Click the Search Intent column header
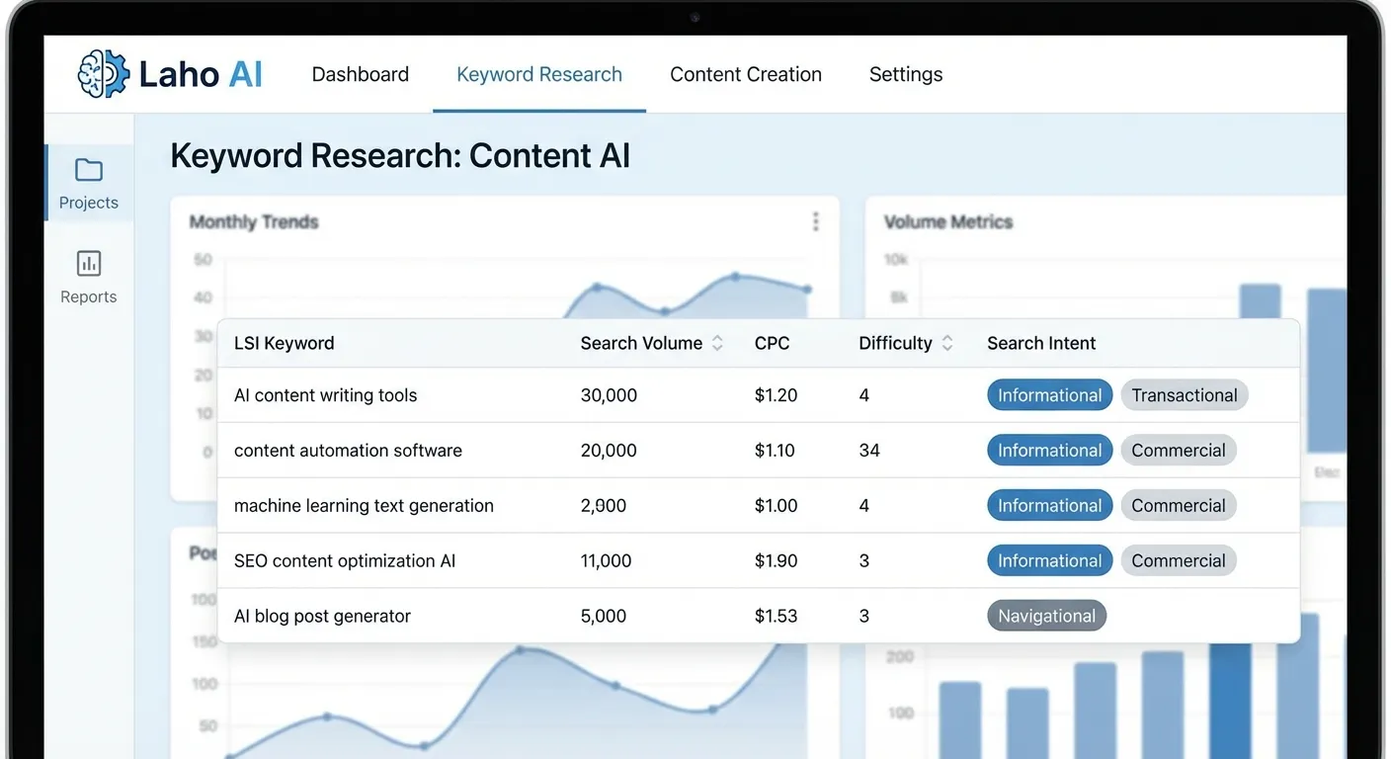 1041,343
